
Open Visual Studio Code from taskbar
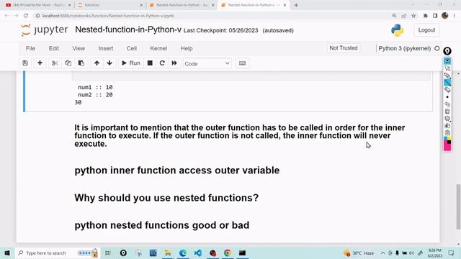pos(198,253)
